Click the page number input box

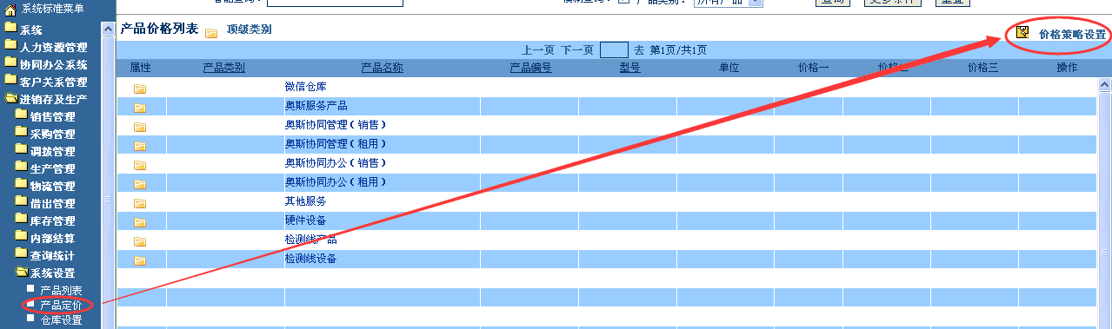pos(614,50)
